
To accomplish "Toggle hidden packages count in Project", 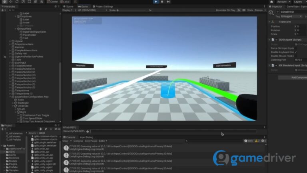I will 58,129.
